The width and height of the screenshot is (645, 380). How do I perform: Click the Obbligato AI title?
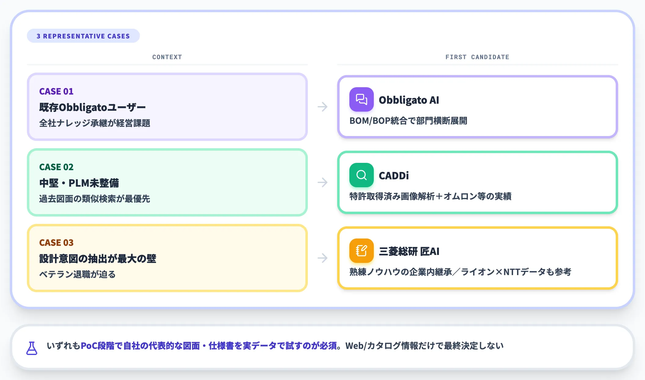pos(409,100)
